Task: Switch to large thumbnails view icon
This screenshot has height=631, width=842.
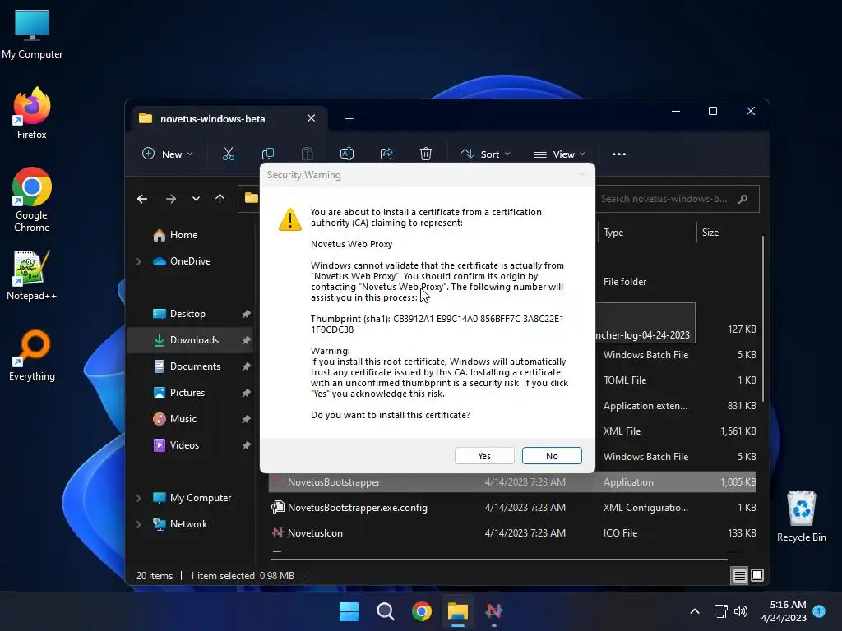Action: [757, 576]
